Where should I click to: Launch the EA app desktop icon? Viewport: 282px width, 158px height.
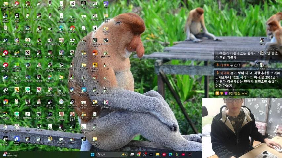(x=95, y=53)
